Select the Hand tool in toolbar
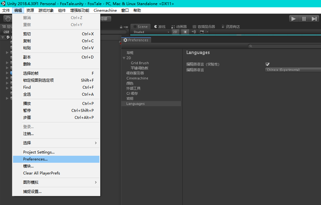321x205 pixels. coord(8,19)
